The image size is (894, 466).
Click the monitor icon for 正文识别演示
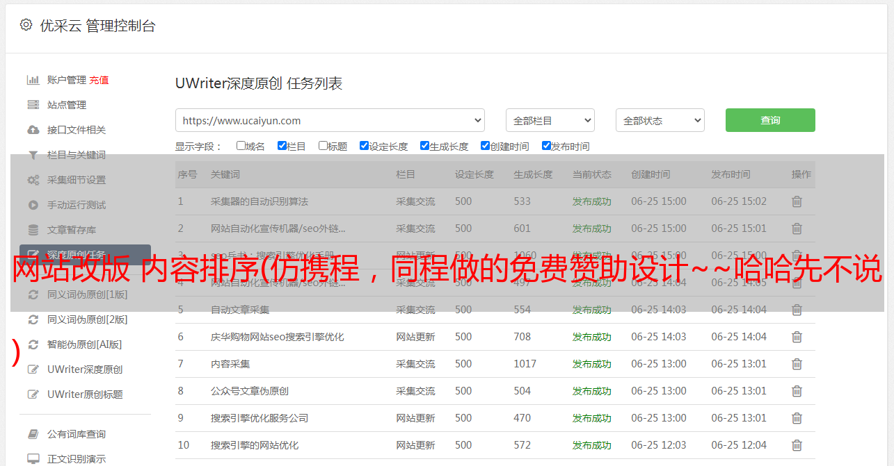(33, 459)
